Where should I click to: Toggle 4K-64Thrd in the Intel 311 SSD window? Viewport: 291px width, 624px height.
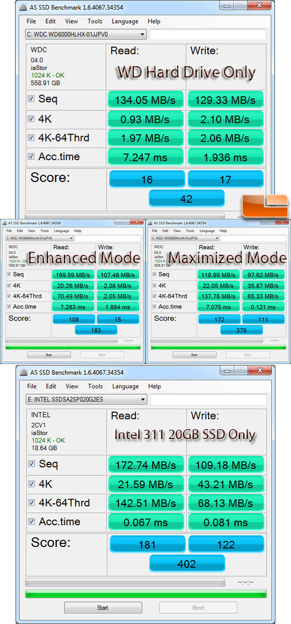[x=32, y=502]
